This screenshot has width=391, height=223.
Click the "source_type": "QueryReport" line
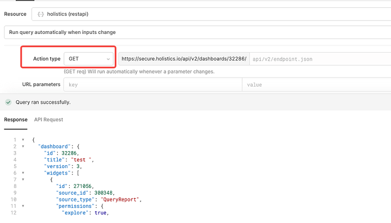[99, 200]
